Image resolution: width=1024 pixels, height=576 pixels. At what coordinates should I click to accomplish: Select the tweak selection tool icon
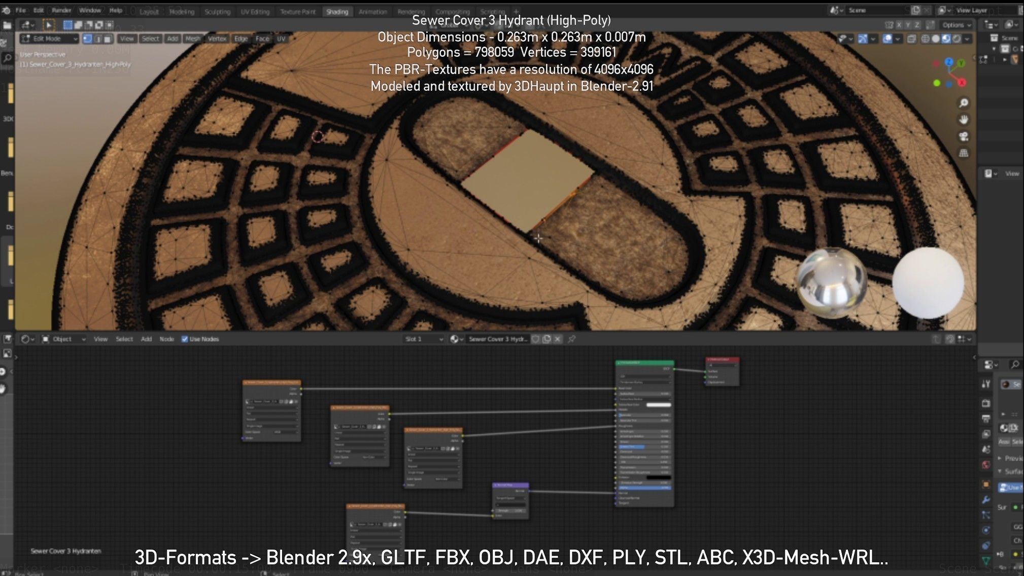point(49,25)
